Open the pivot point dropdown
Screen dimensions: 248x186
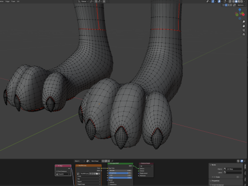tap(91, 2)
